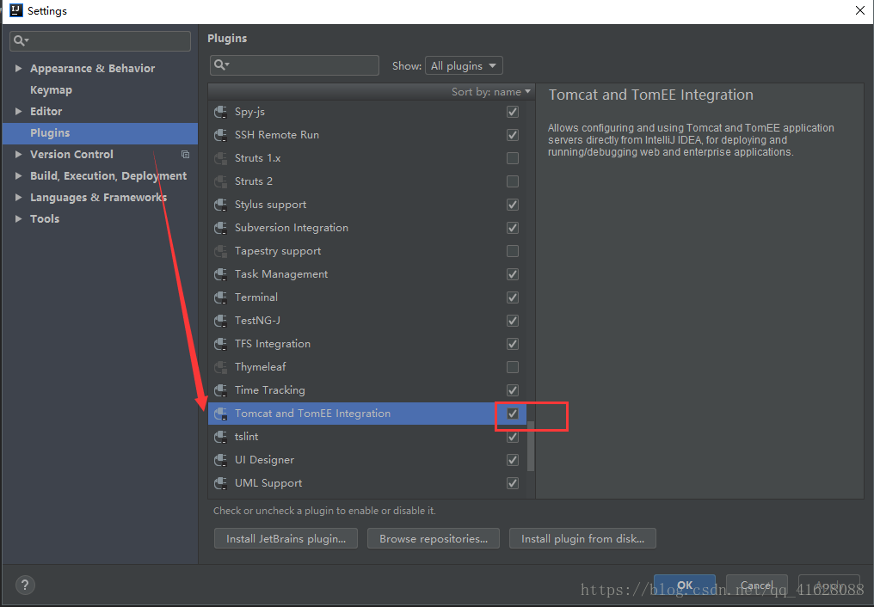This screenshot has width=874, height=607.
Task: Toggle the Subversion Integration checkbox
Action: [512, 229]
